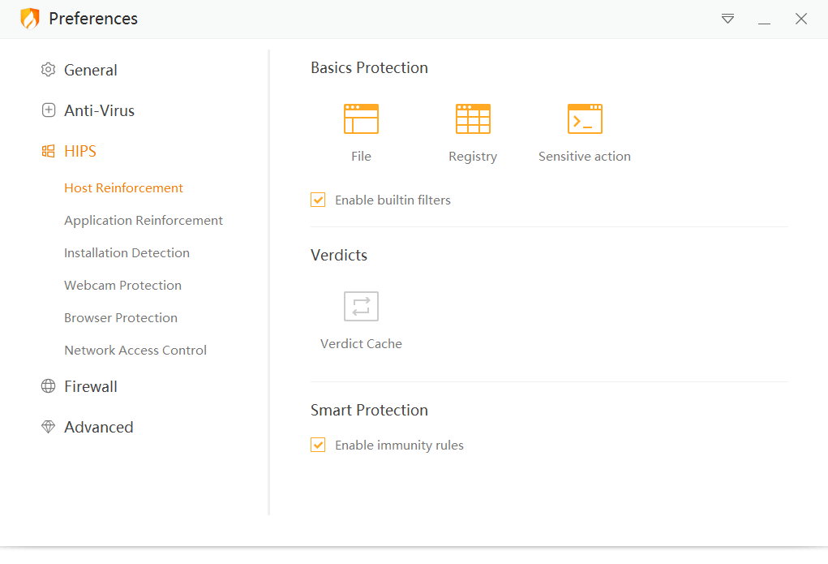Open the Registry protection icon
The width and height of the screenshot is (828, 564).
tap(473, 119)
